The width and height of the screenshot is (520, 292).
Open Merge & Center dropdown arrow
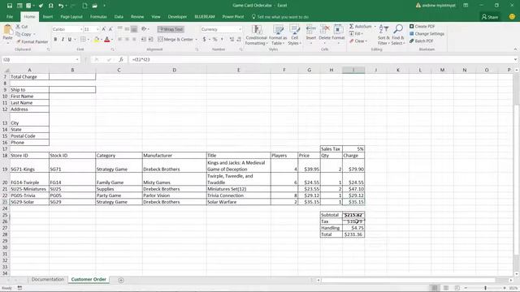(x=197, y=40)
